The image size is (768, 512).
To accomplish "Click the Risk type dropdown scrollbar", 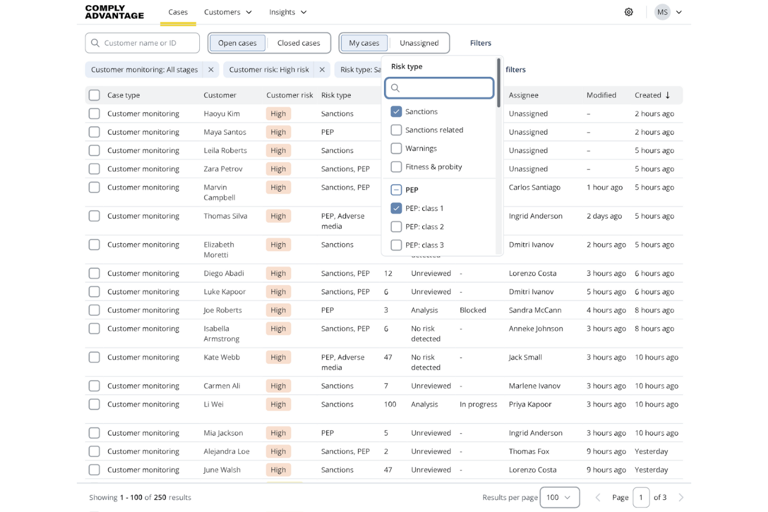I will pos(499,83).
